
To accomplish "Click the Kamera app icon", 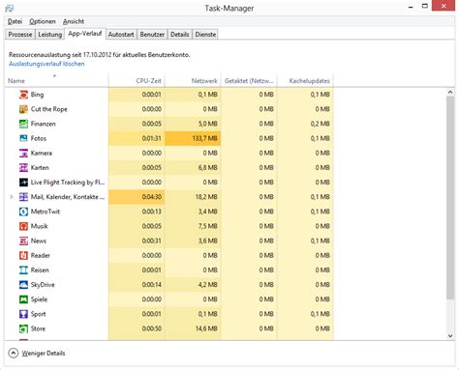I will point(23,154).
